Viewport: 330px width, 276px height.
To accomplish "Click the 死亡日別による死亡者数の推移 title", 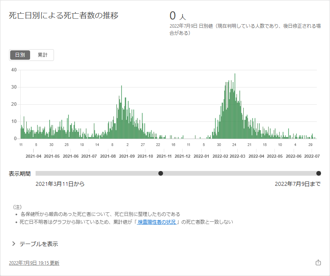I will 64,16.
